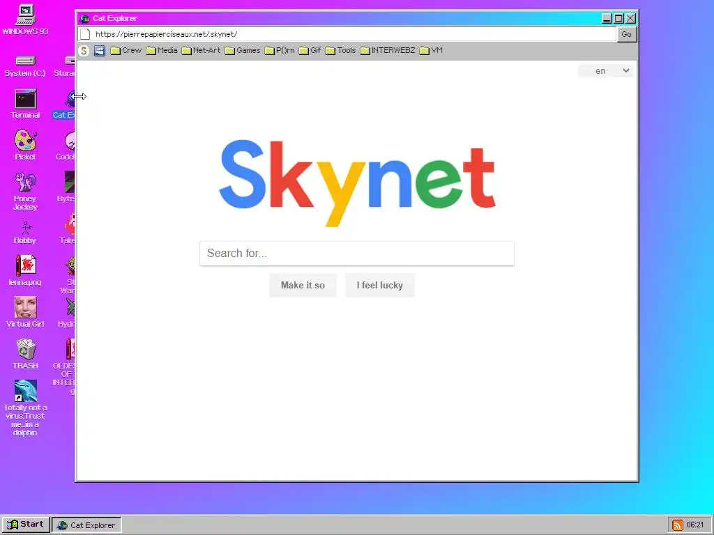
Task: Launch Virtual Girl desktop icon
Action: [26, 307]
